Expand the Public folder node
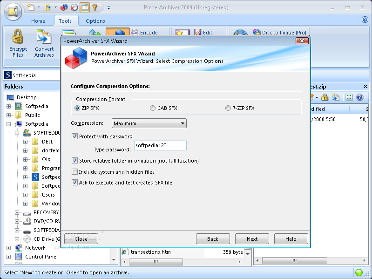This screenshot has height=279, width=372. click(8, 115)
